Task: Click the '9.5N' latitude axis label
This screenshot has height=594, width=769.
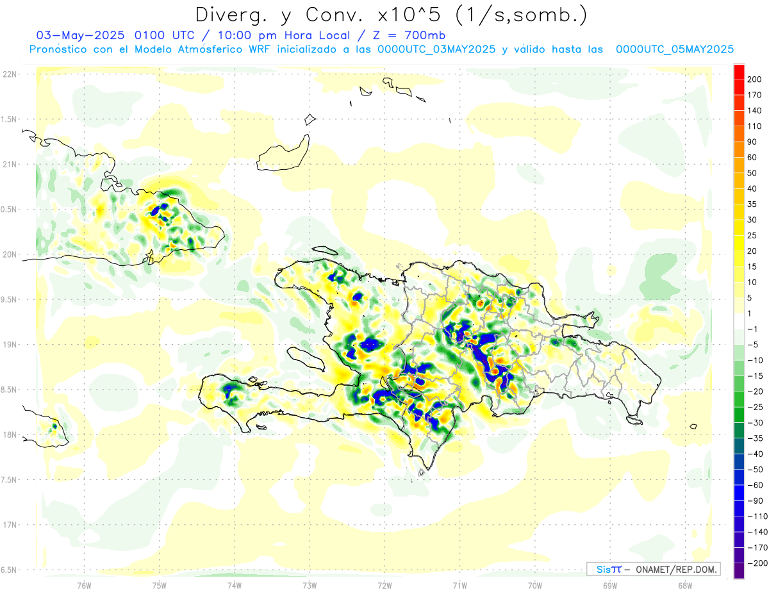Action: tap(9, 299)
